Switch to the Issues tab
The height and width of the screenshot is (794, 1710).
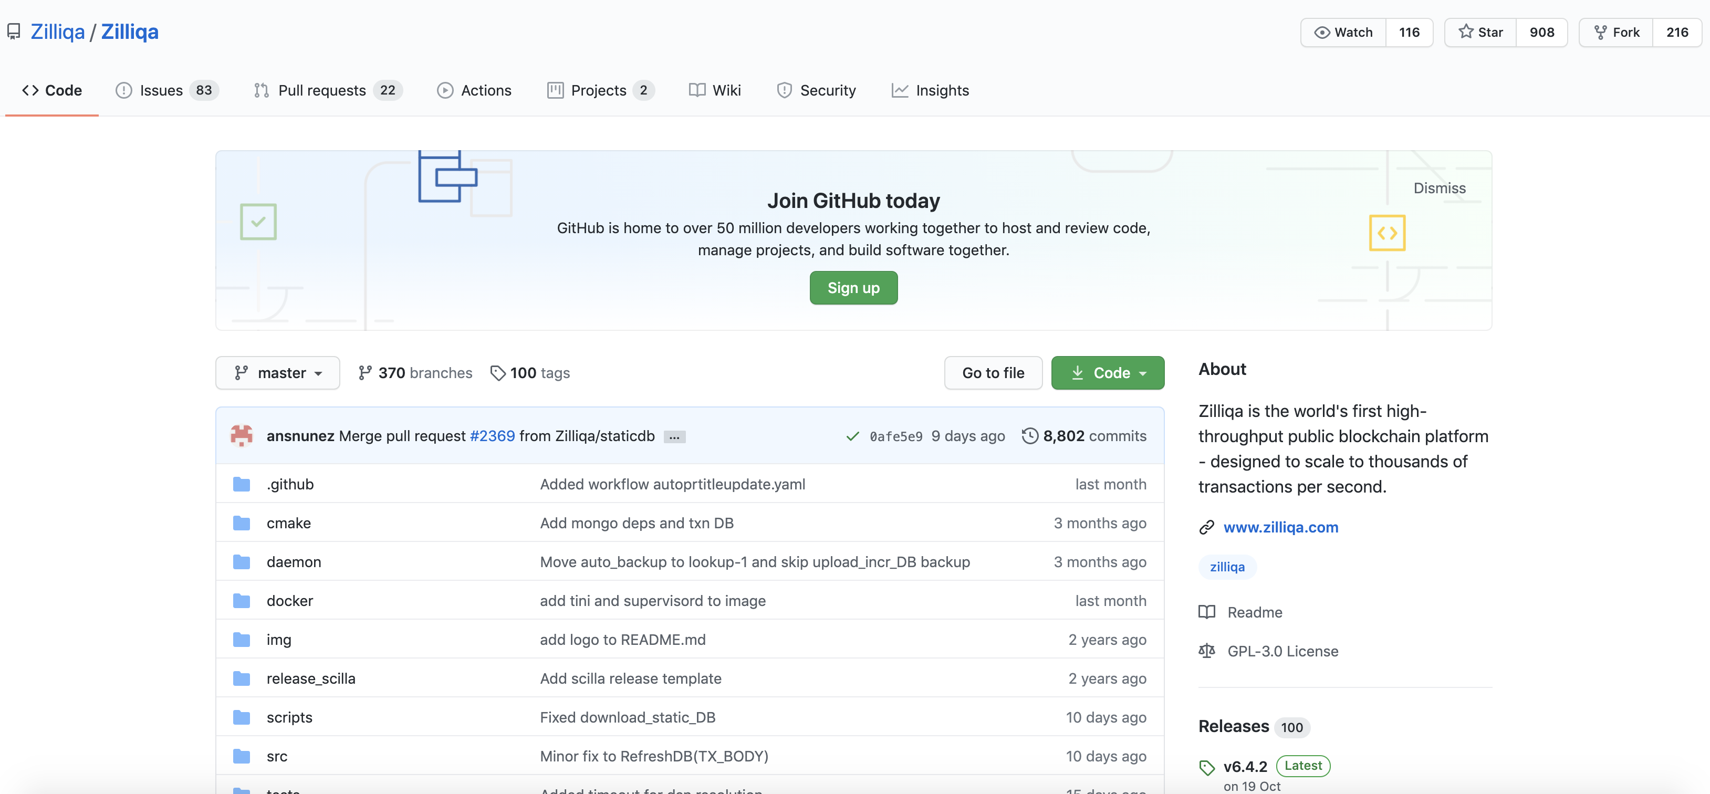click(x=161, y=90)
